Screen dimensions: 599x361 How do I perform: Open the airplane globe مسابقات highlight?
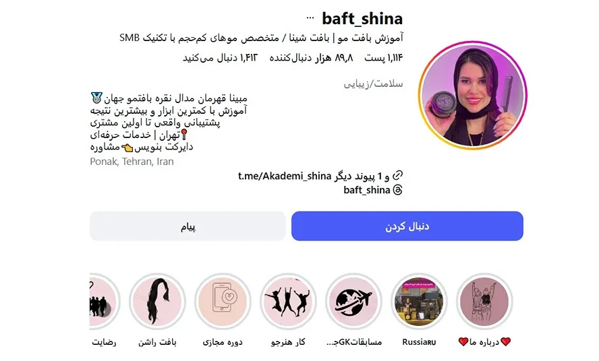353,302
